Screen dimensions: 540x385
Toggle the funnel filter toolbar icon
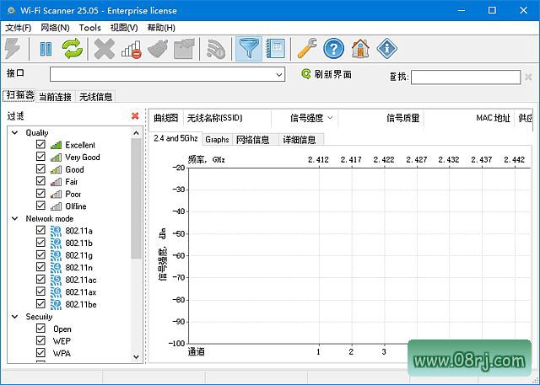(x=249, y=50)
